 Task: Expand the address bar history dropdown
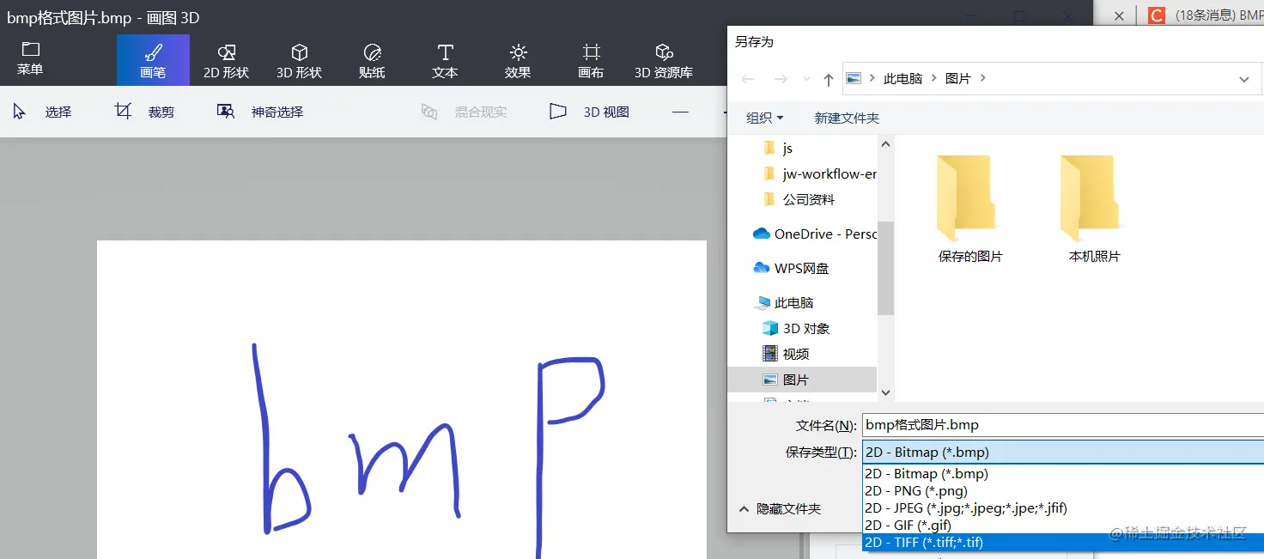coord(1243,79)
